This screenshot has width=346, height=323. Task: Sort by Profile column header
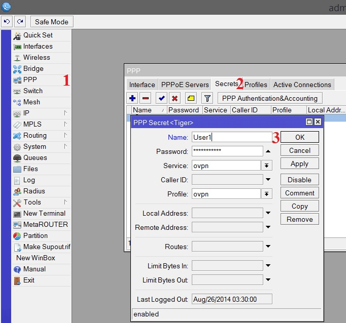pyautogui.click(x=289, y=110)
